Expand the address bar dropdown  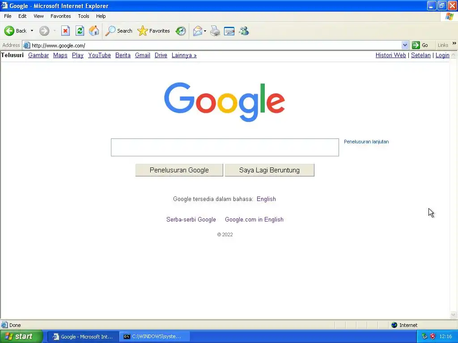405,45
